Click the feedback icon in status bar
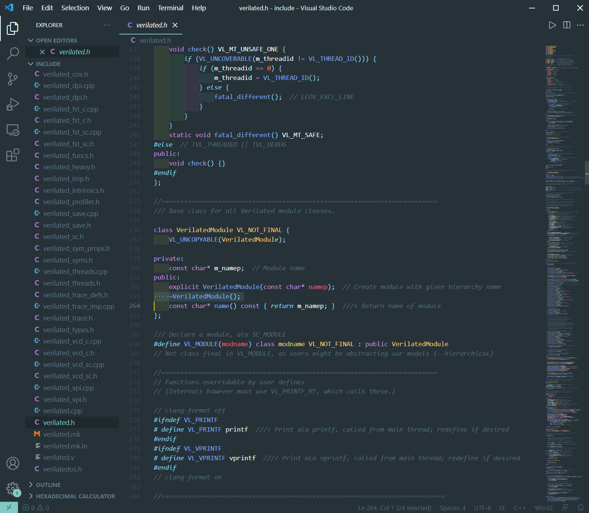The image size is (589, 513). 565,507
